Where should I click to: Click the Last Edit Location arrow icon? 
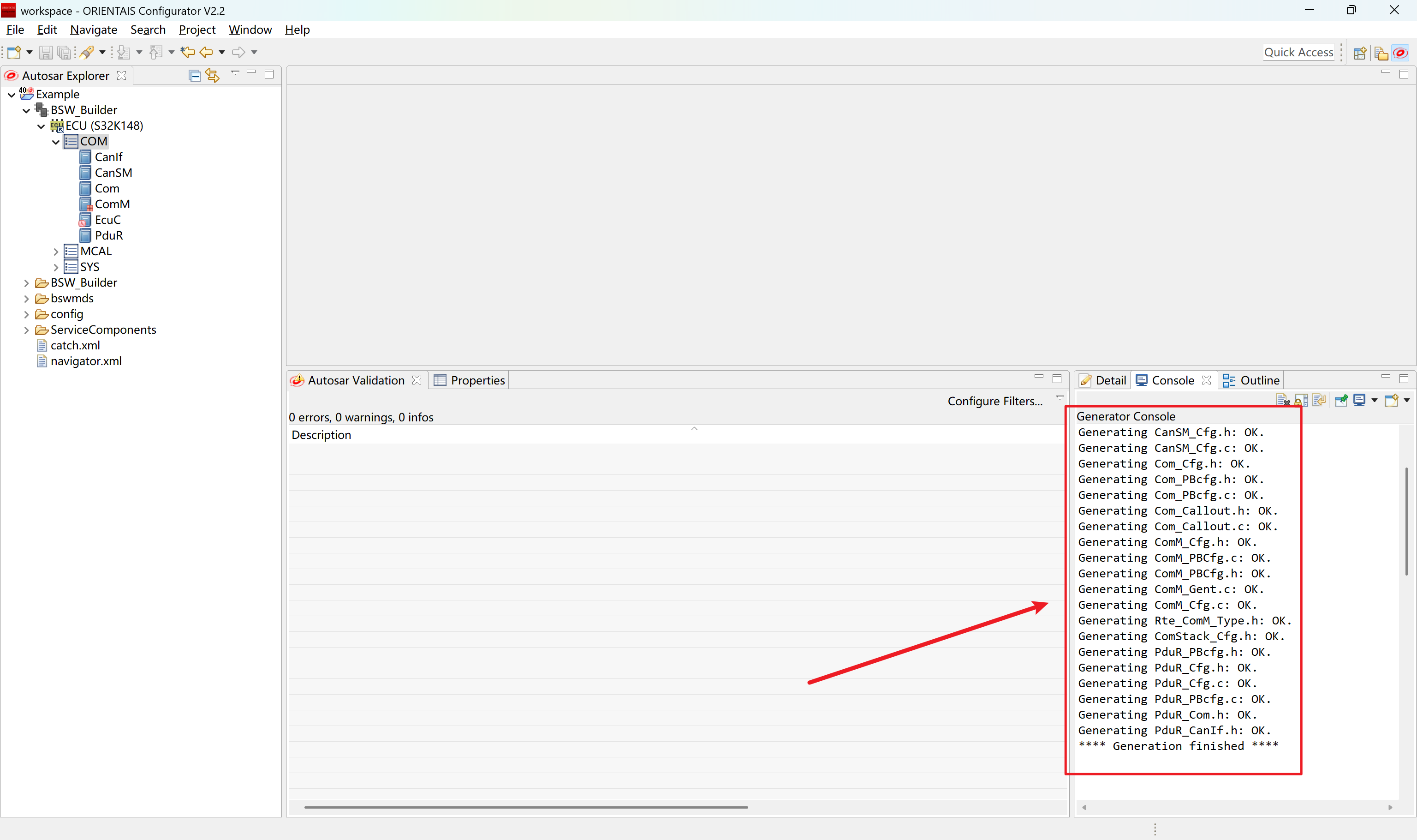pos(187,52)
